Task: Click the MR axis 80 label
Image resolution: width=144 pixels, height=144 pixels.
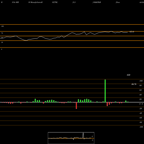Action: 141,86
